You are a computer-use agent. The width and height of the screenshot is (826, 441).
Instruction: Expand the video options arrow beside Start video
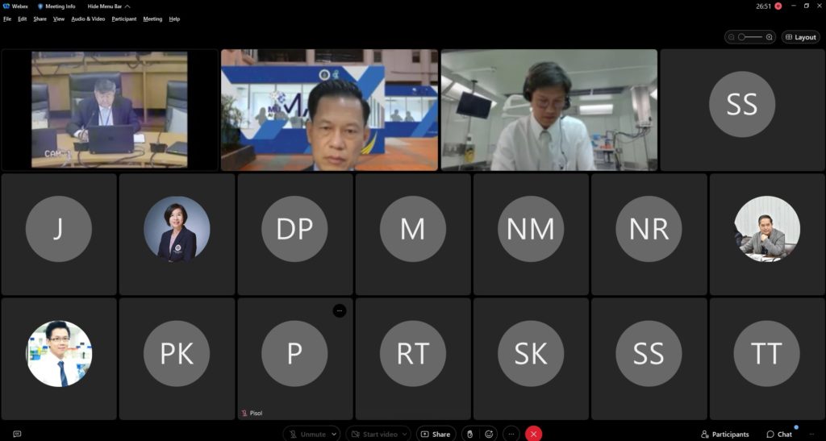point(404,434)
